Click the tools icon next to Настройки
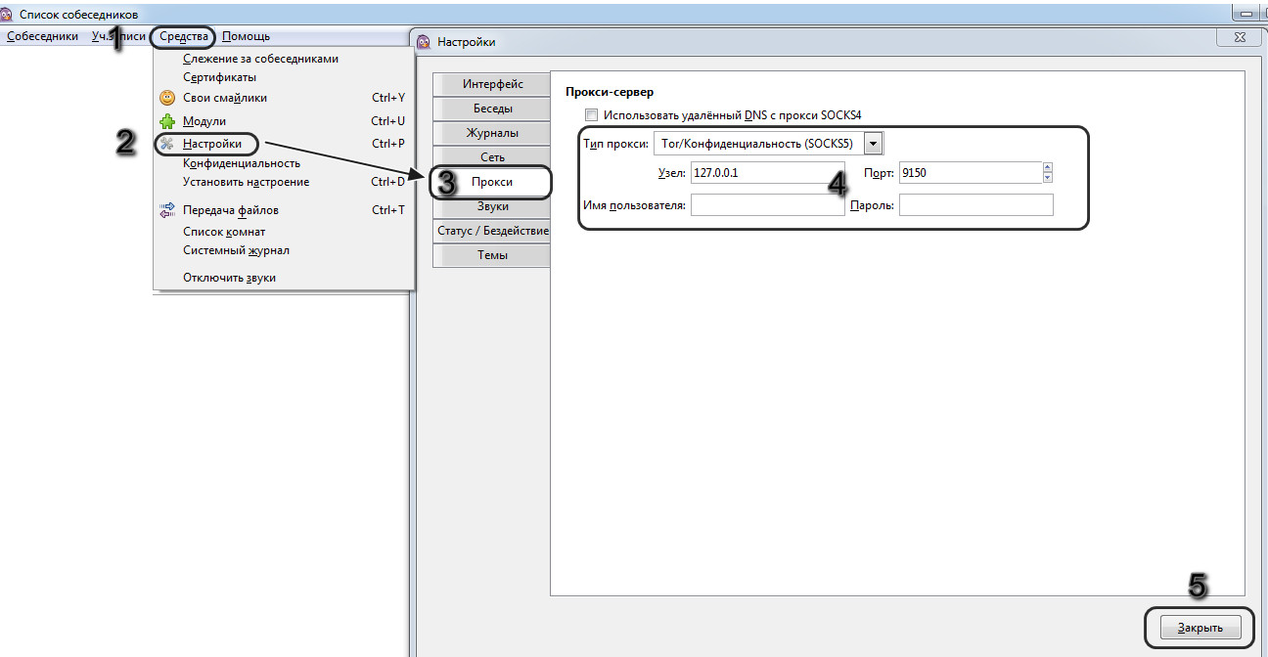Viewport: 1268px width, 657px height. (167, 144)
